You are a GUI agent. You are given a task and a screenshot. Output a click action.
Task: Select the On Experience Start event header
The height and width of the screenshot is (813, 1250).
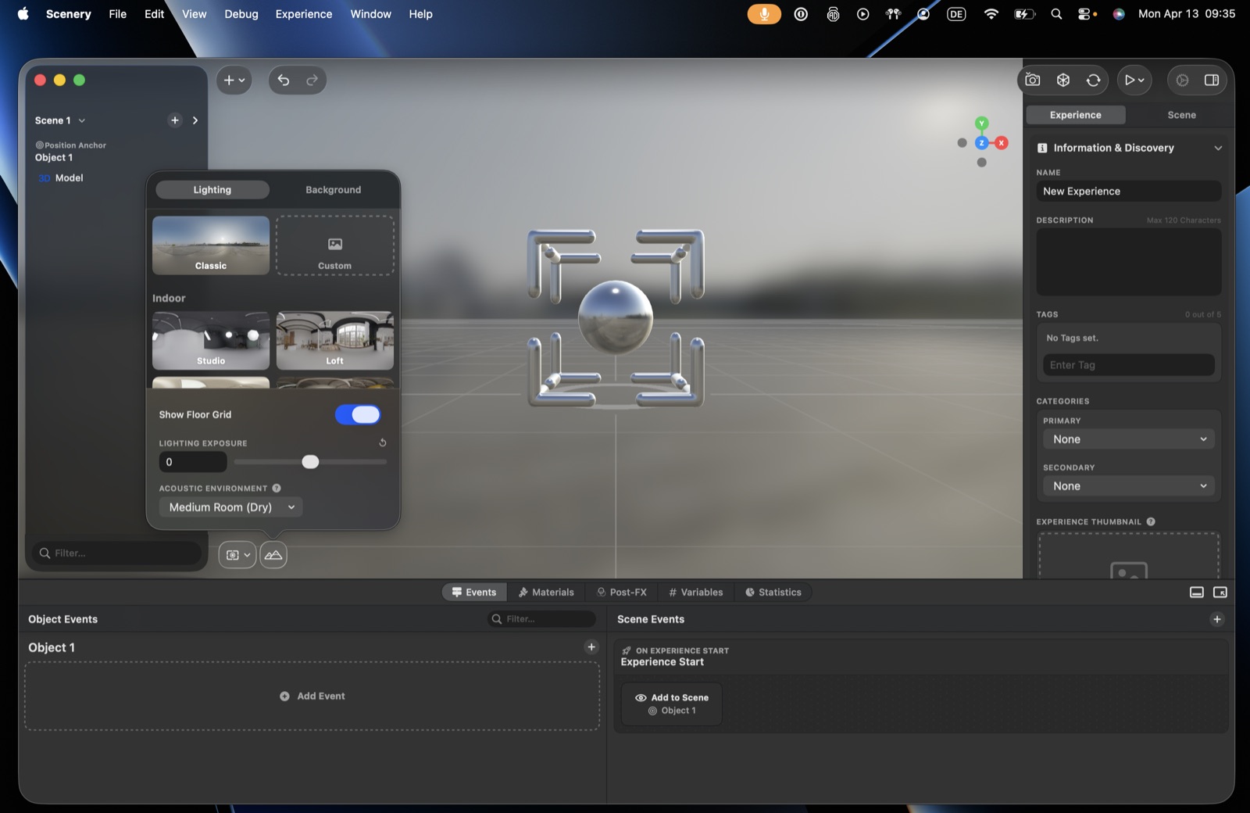tap(921, 656)
